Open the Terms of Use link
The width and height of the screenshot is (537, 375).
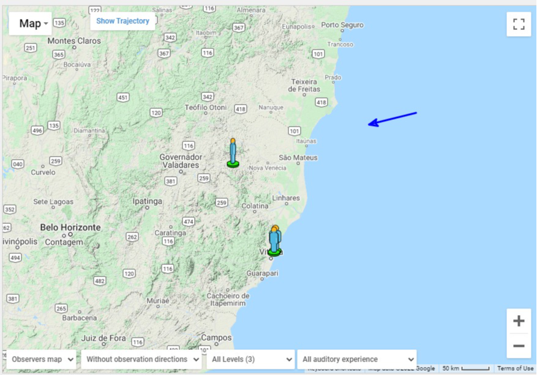click(515, 368)
